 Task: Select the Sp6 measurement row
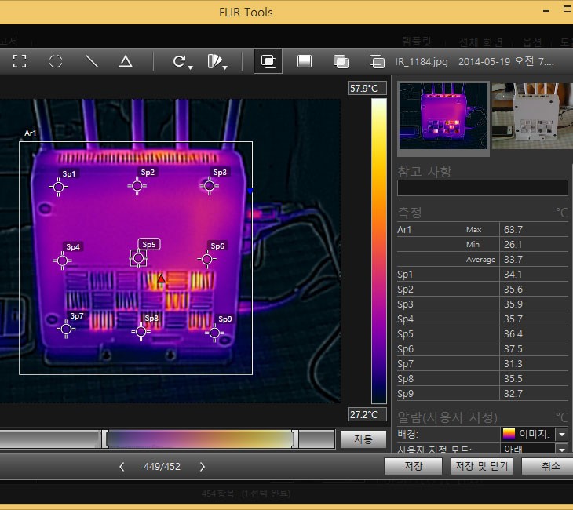pos(483,349)
